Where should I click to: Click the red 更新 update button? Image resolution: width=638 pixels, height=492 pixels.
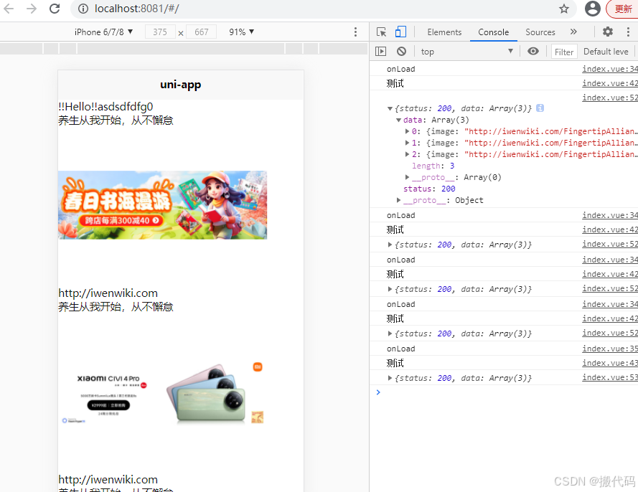click(622, 9)
